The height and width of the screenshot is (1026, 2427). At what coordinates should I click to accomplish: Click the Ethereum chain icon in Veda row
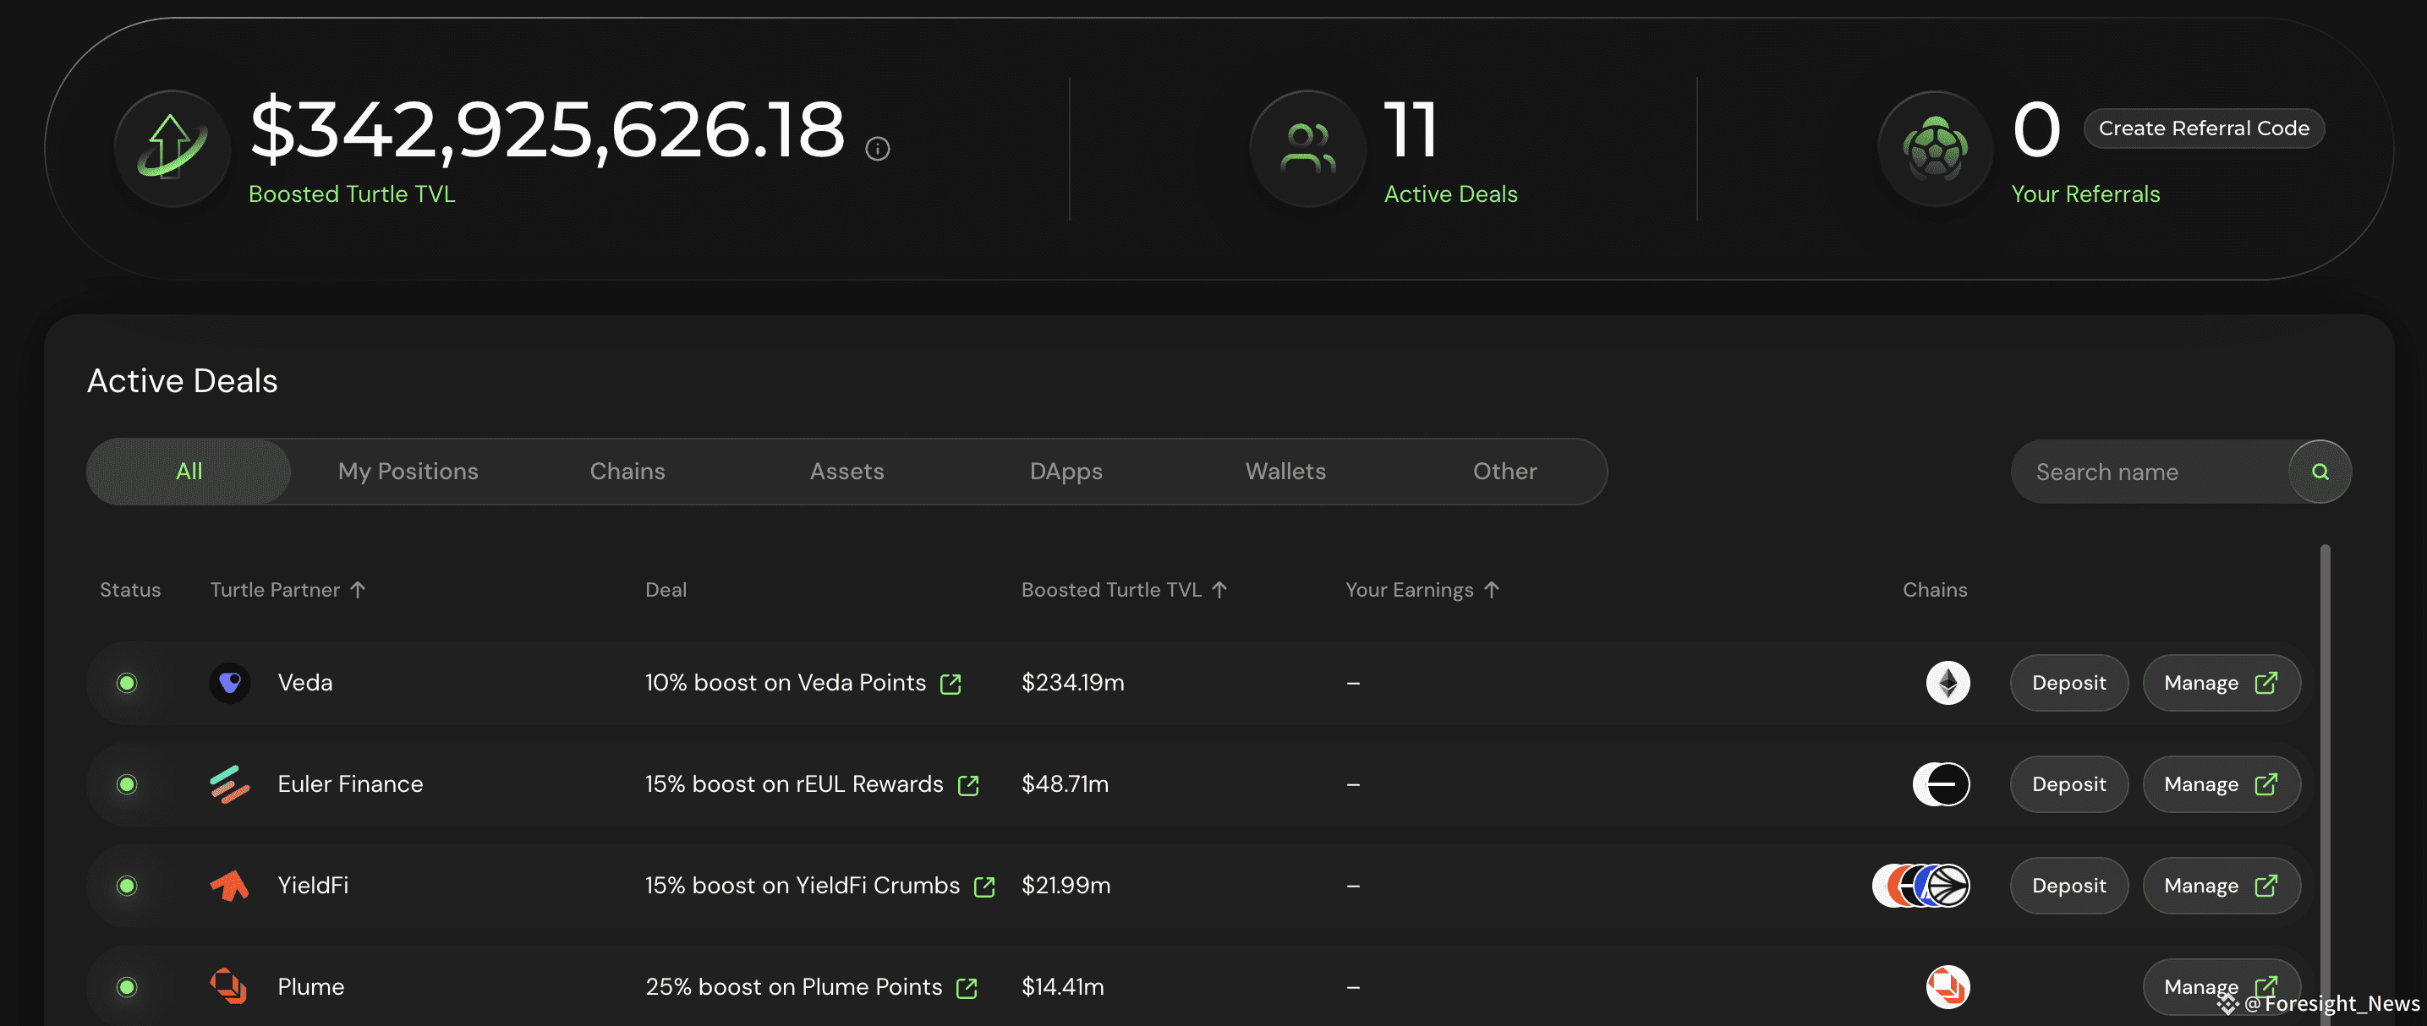[1948, 682]
